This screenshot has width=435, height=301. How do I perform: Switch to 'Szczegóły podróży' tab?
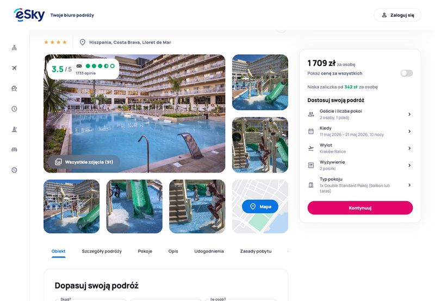tap(102, 251)
